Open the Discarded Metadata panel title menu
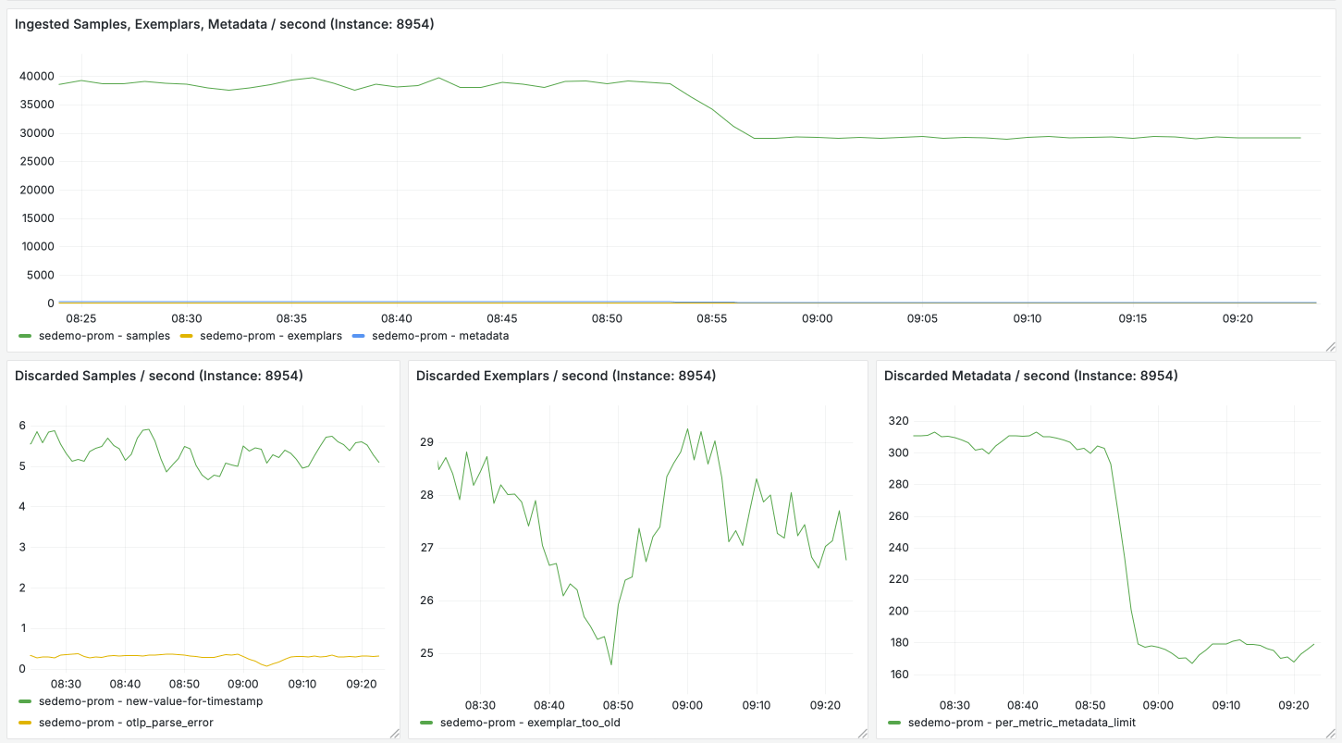The height and width of the screenshot is (743, 1342). coord(1030,376)
